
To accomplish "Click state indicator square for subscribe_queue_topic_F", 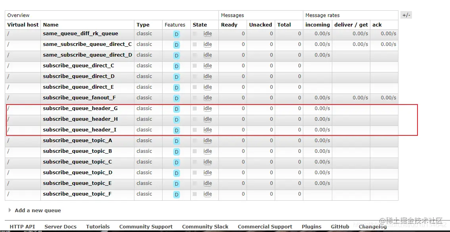I will point(195,194).
